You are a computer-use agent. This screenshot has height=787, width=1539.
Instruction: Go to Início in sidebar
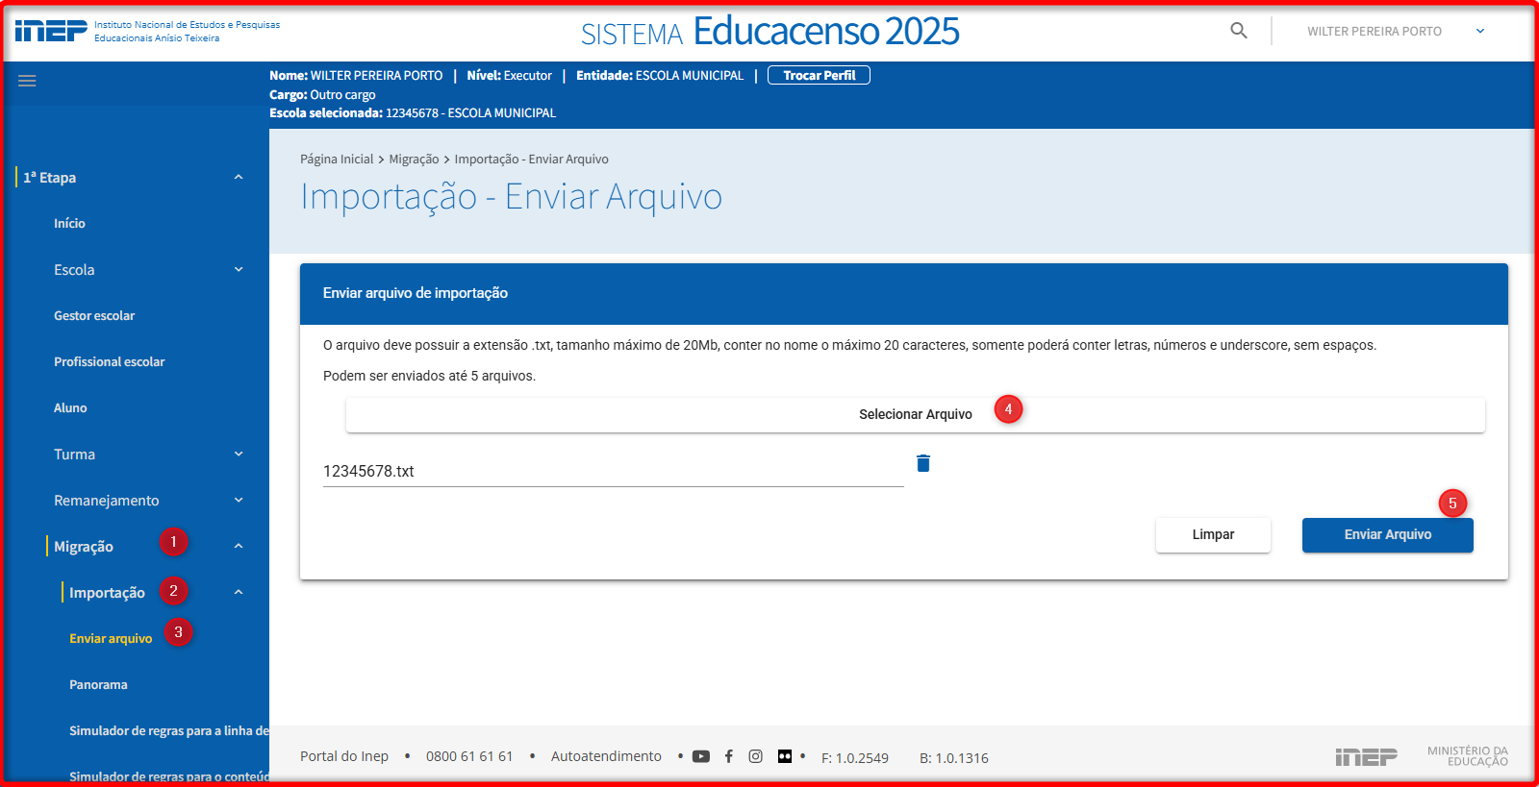click(x=69, y=223)
